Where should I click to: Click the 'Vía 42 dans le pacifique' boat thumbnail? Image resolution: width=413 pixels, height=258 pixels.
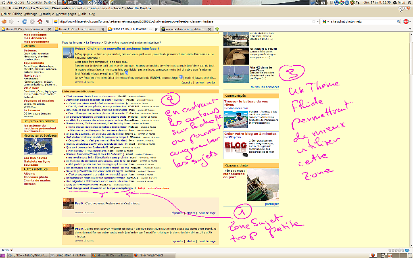(x=236, y=74)
